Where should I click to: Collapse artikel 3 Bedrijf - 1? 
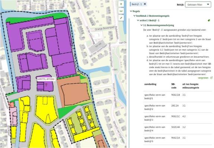click(138, 20)
